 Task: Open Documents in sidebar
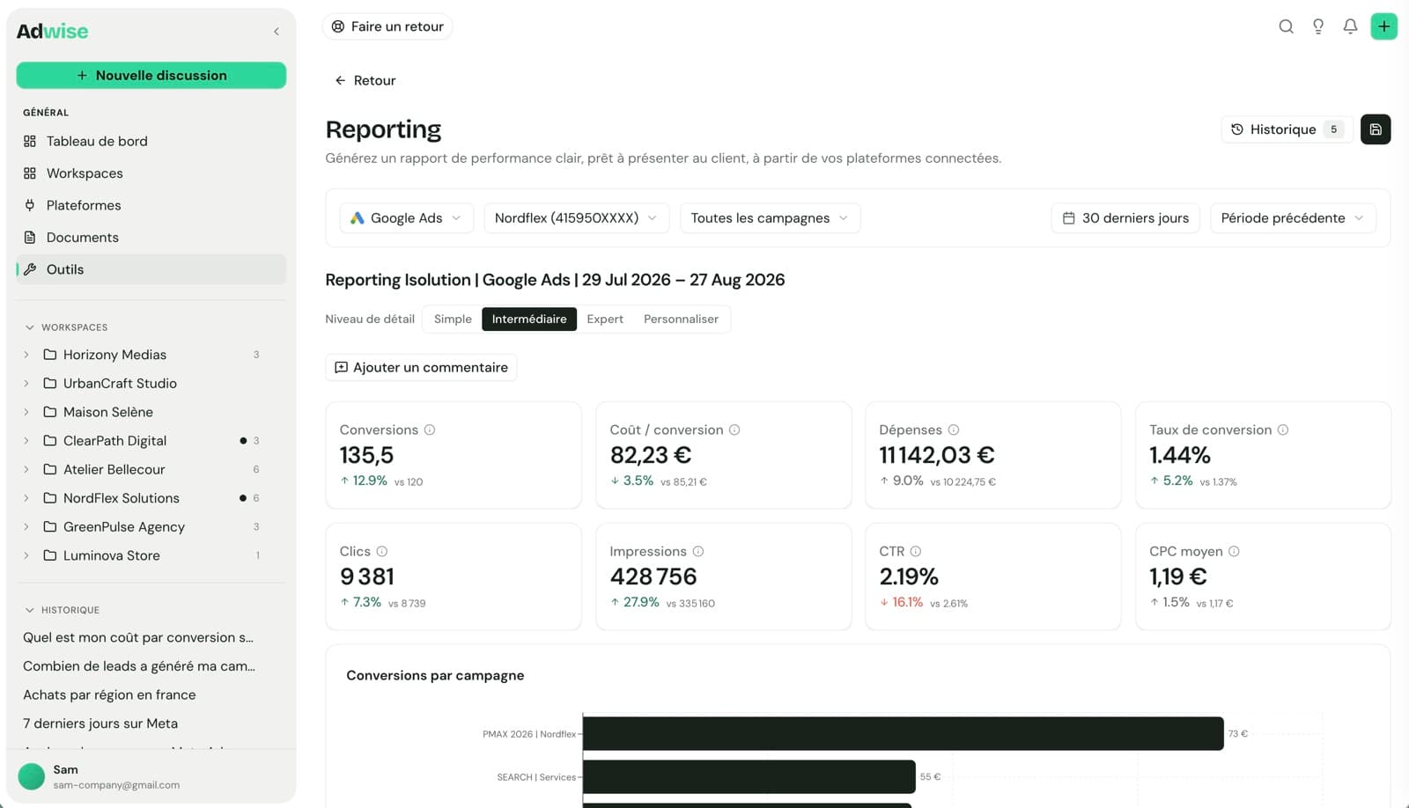tap(151, 238)
